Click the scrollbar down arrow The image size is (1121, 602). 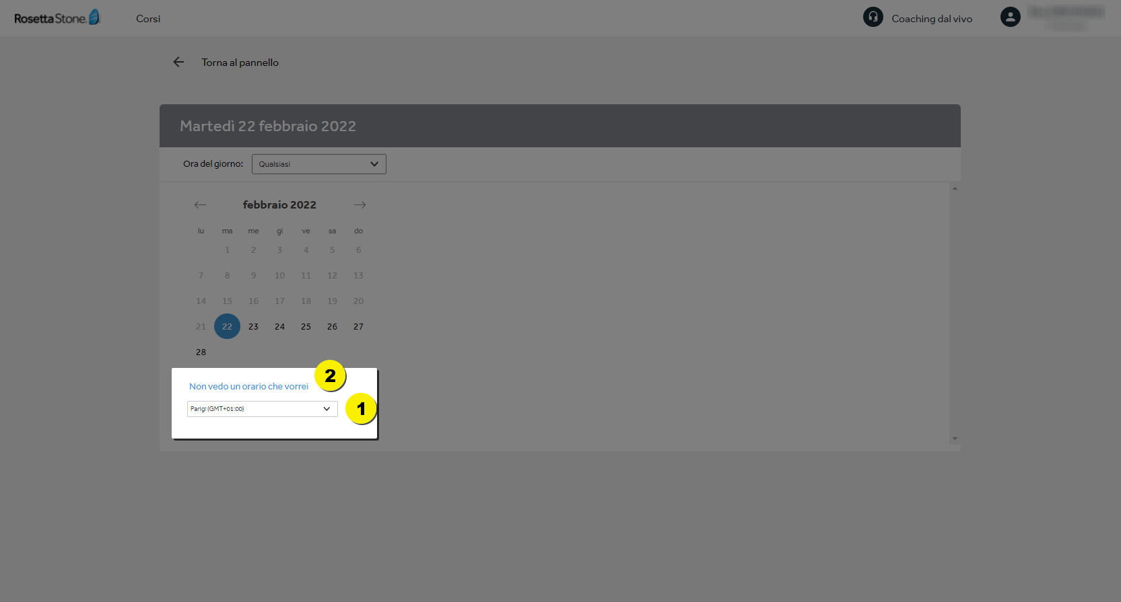coord(955,439)
